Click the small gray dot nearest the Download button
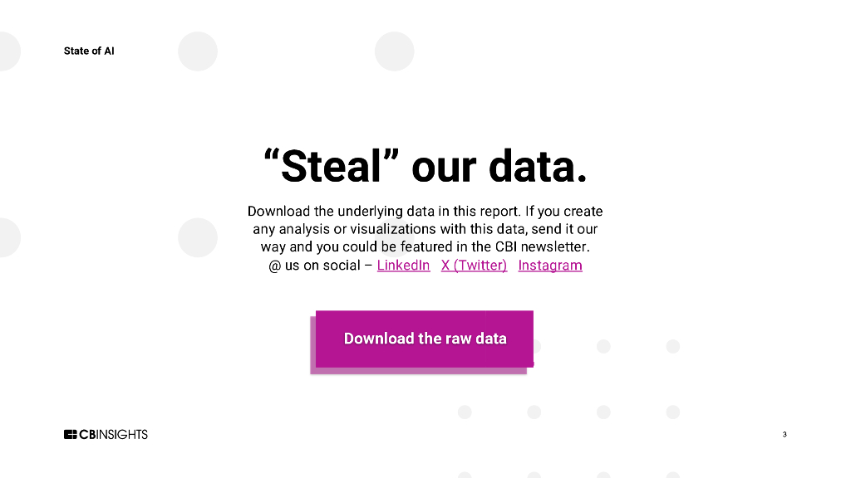This screenshot has width=851, height=478. (x=603, y=346)
